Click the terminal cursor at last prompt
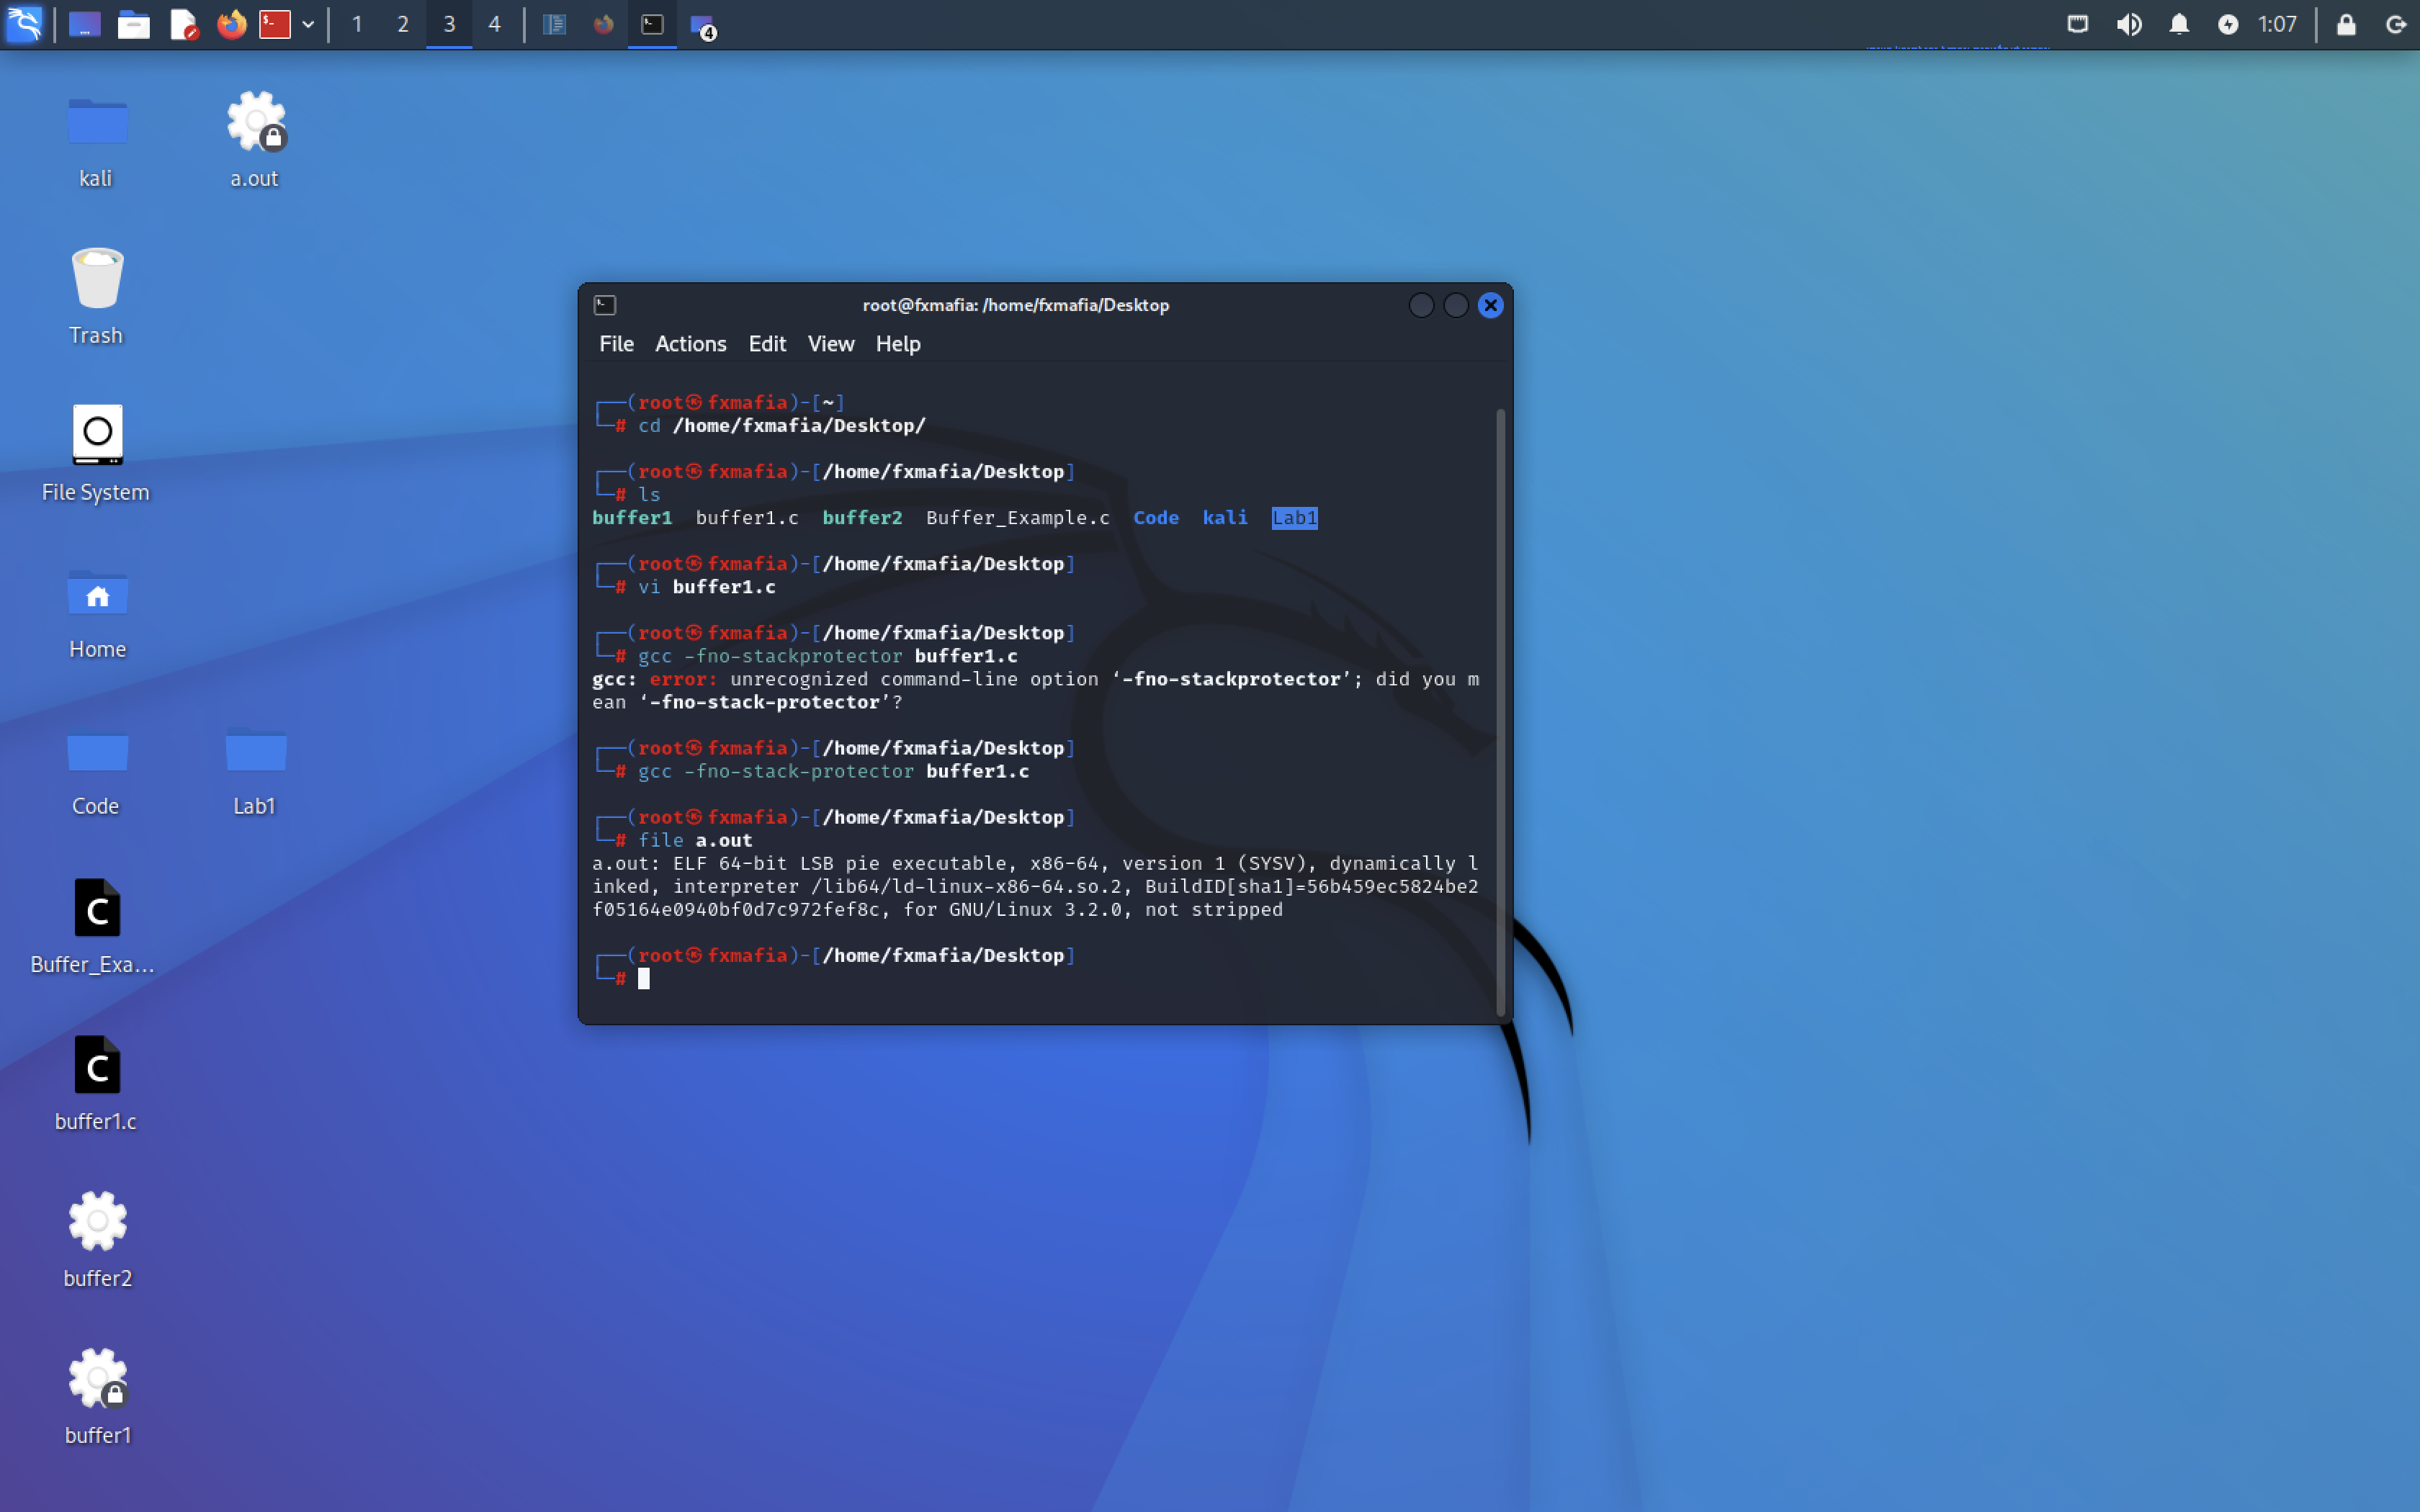Screen dimensions: 2420x1512 coord(644,979)
